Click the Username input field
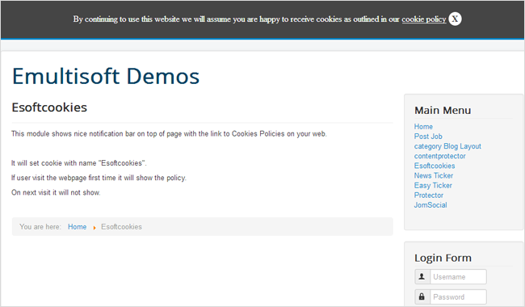 click(458, 277)
